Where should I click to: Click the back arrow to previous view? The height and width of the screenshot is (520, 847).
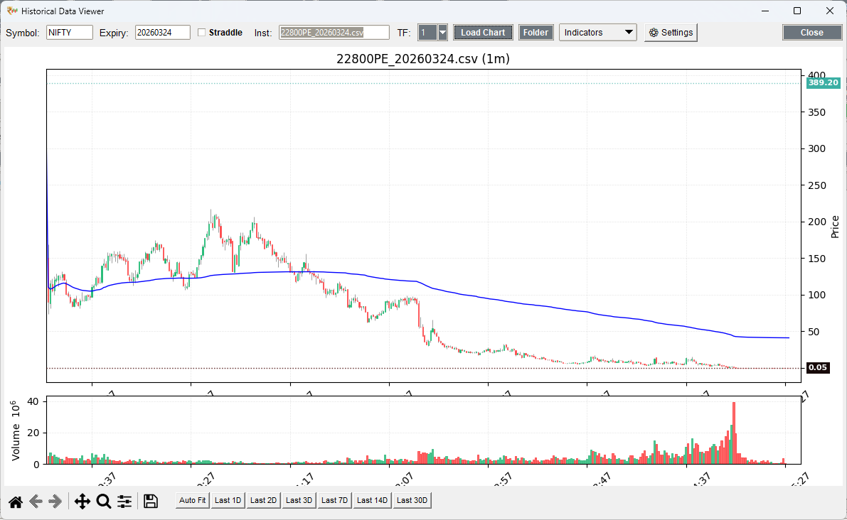(36, 502)
